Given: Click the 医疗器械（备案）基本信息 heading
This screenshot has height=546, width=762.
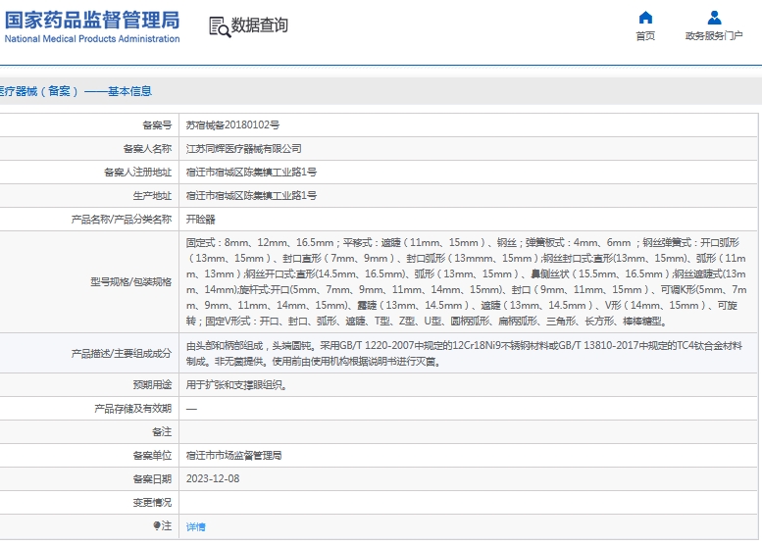Looking at the screenshot, I should [76, 91].
